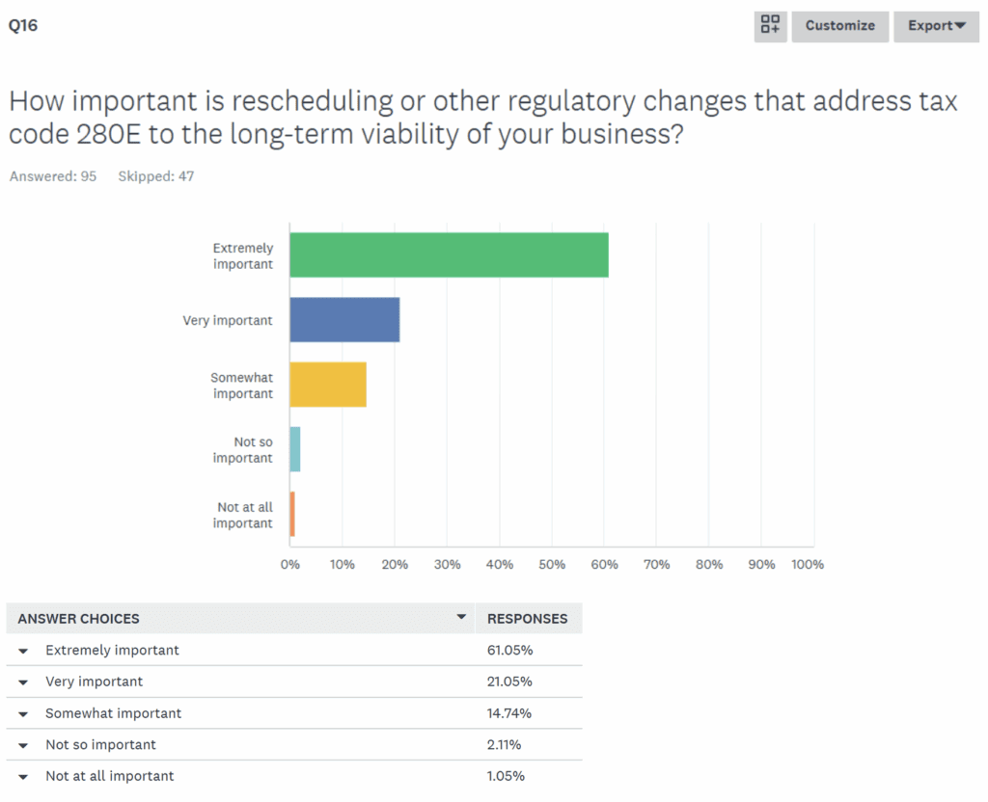The width and height of the screenshot is (988, 802).
Task: Open the Answer Choices column sort arrow
Action: (461, 617)
